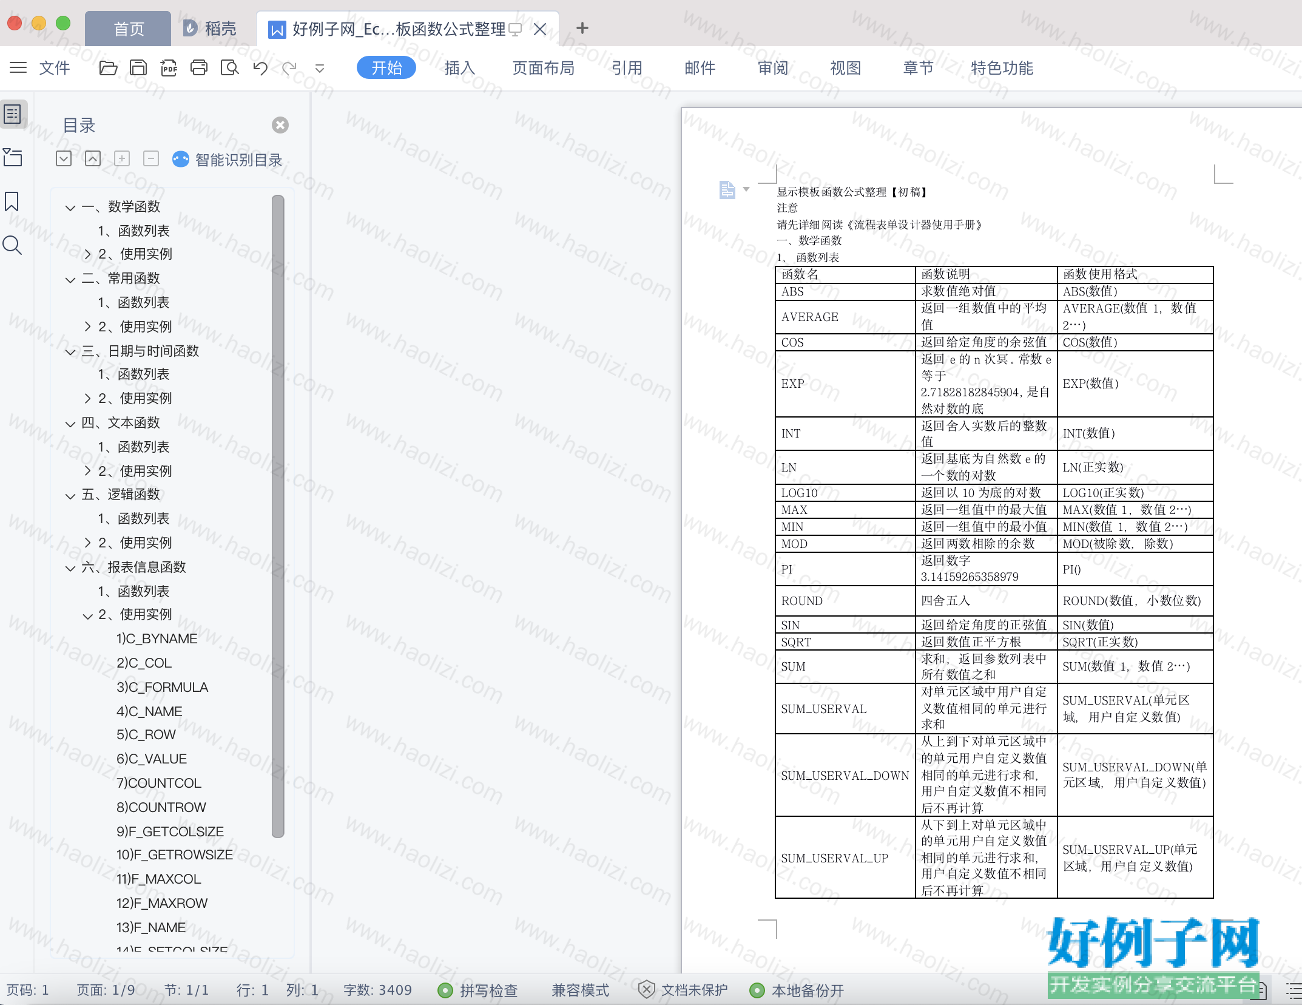This screenshot has height=1005, width=1302.
Task: Expand 2、使用实例 under 数学函数
Action: pyautogui.click(x=87, y=254)
